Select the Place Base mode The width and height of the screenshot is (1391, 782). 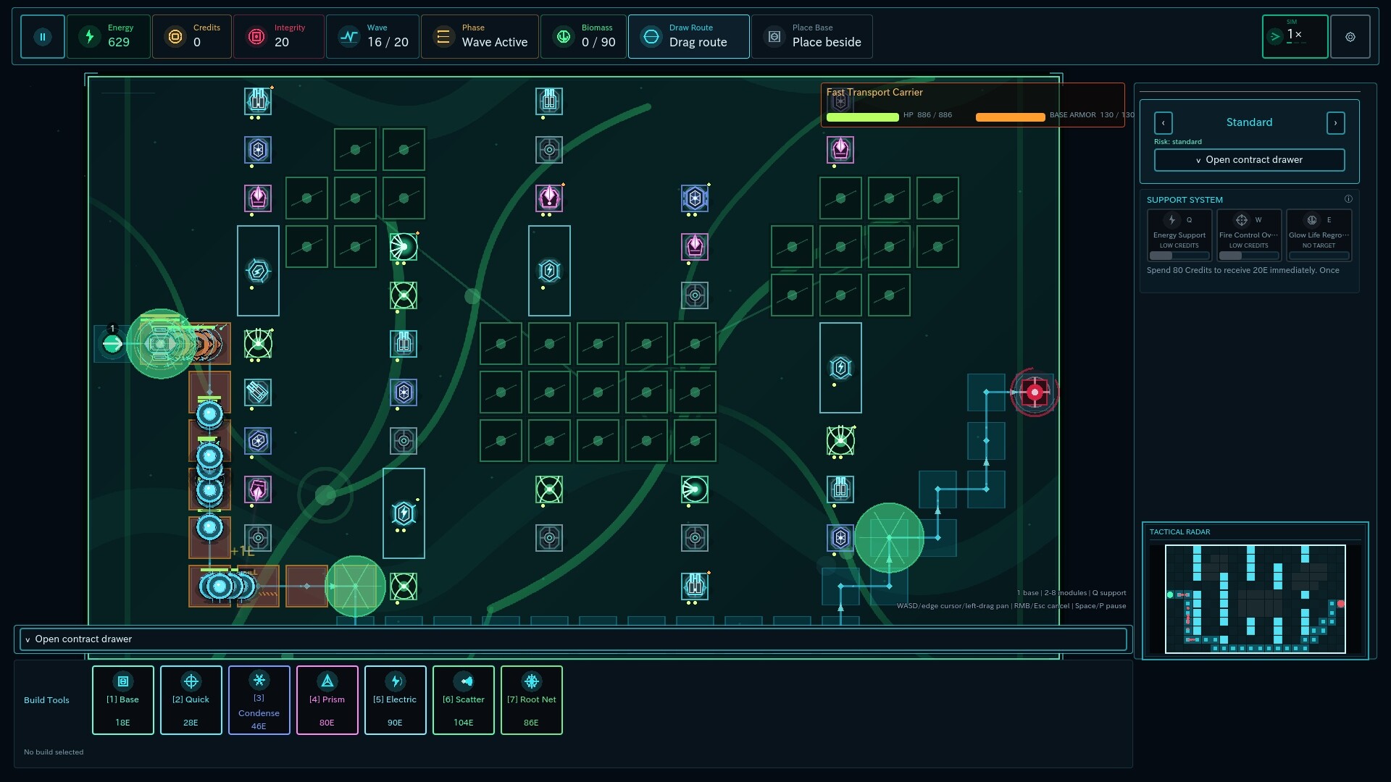point(812,36)
